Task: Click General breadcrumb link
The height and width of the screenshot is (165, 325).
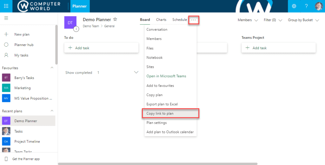Action: tap(109, 26)
